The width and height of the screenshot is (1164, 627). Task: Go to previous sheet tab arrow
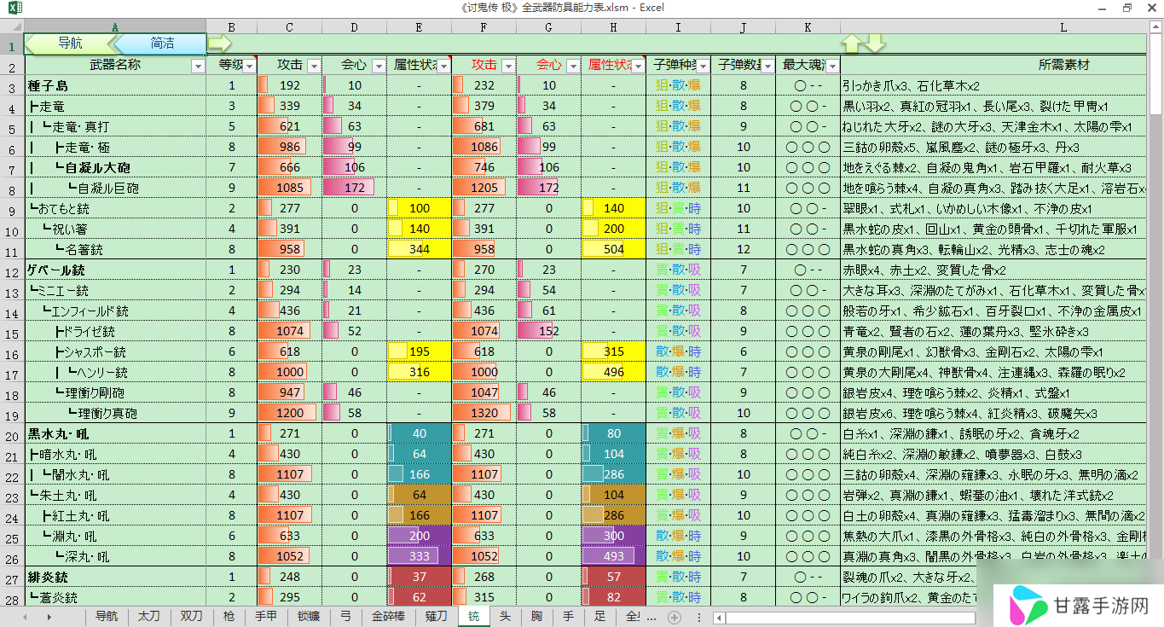coord(25,617)
